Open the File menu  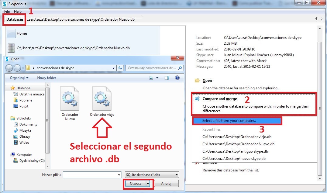click(x=7, y=12)
